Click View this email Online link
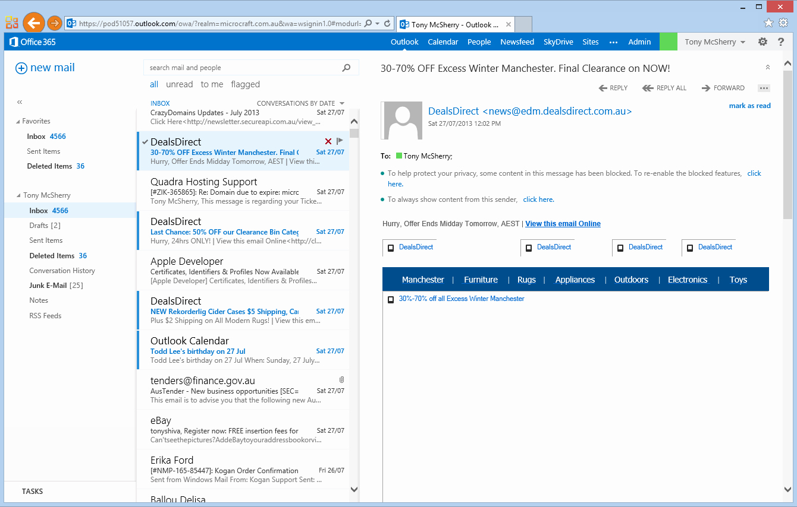 tap(563, 224)
